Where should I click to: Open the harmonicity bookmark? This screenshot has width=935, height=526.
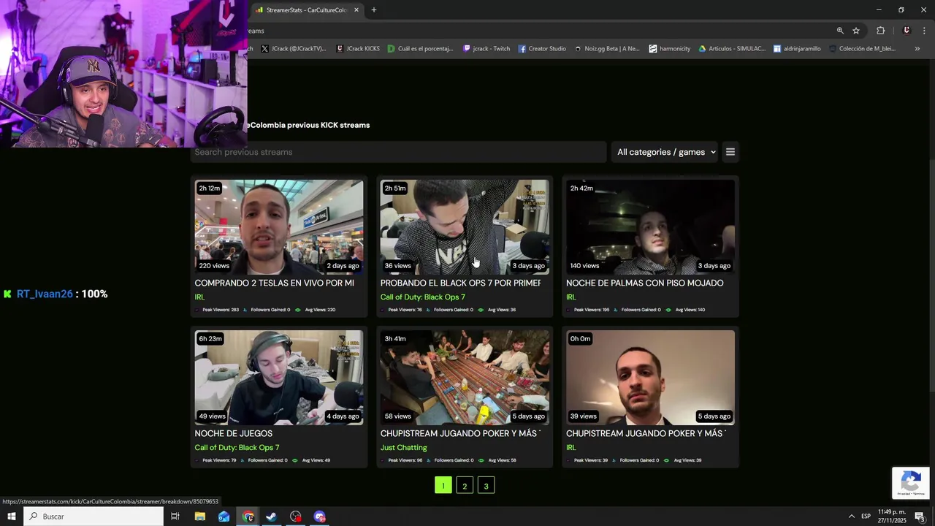(x=670, y=49)
